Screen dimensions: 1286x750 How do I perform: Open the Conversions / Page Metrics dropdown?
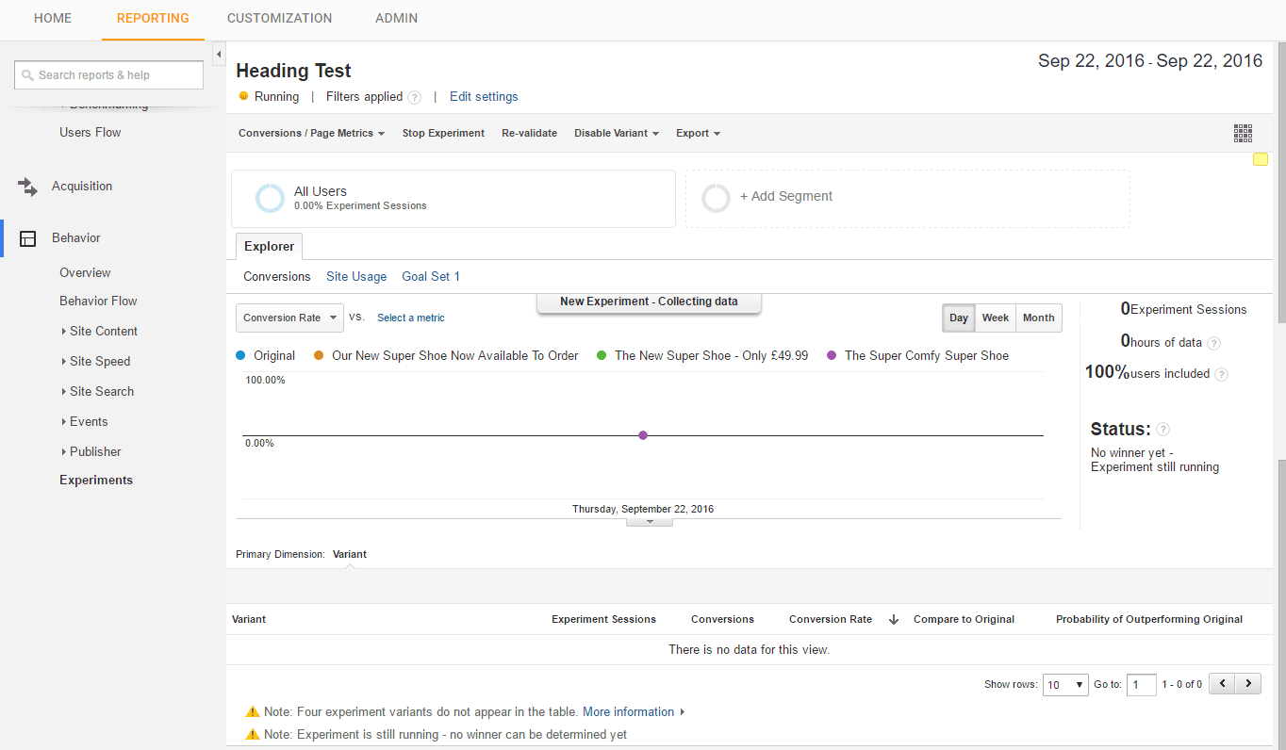[x=310, y=133]
